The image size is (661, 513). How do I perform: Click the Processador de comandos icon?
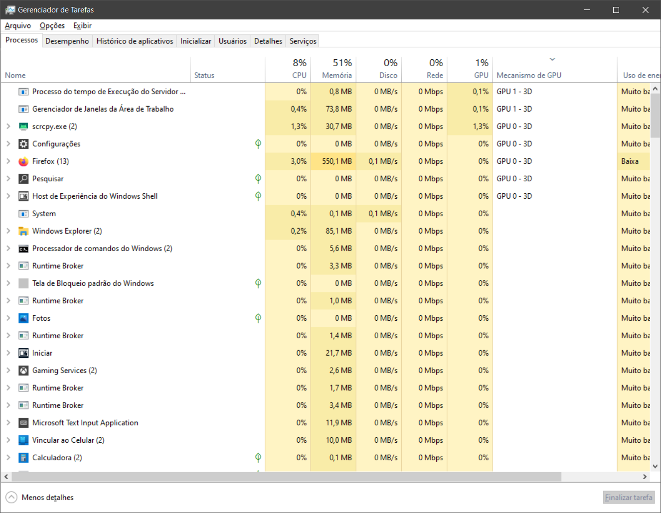[x=23, y=249]
